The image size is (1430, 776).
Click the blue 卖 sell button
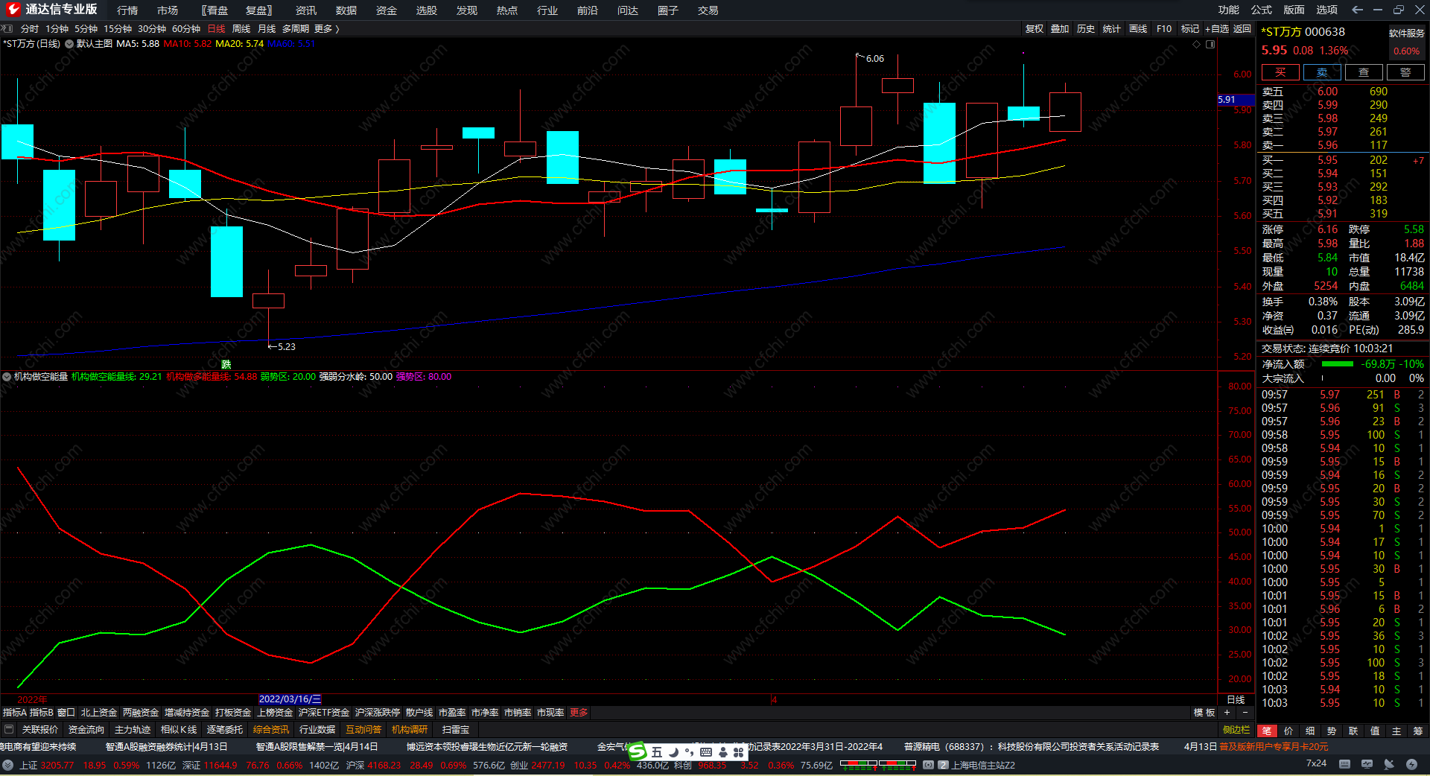[x=1321, y=72]
